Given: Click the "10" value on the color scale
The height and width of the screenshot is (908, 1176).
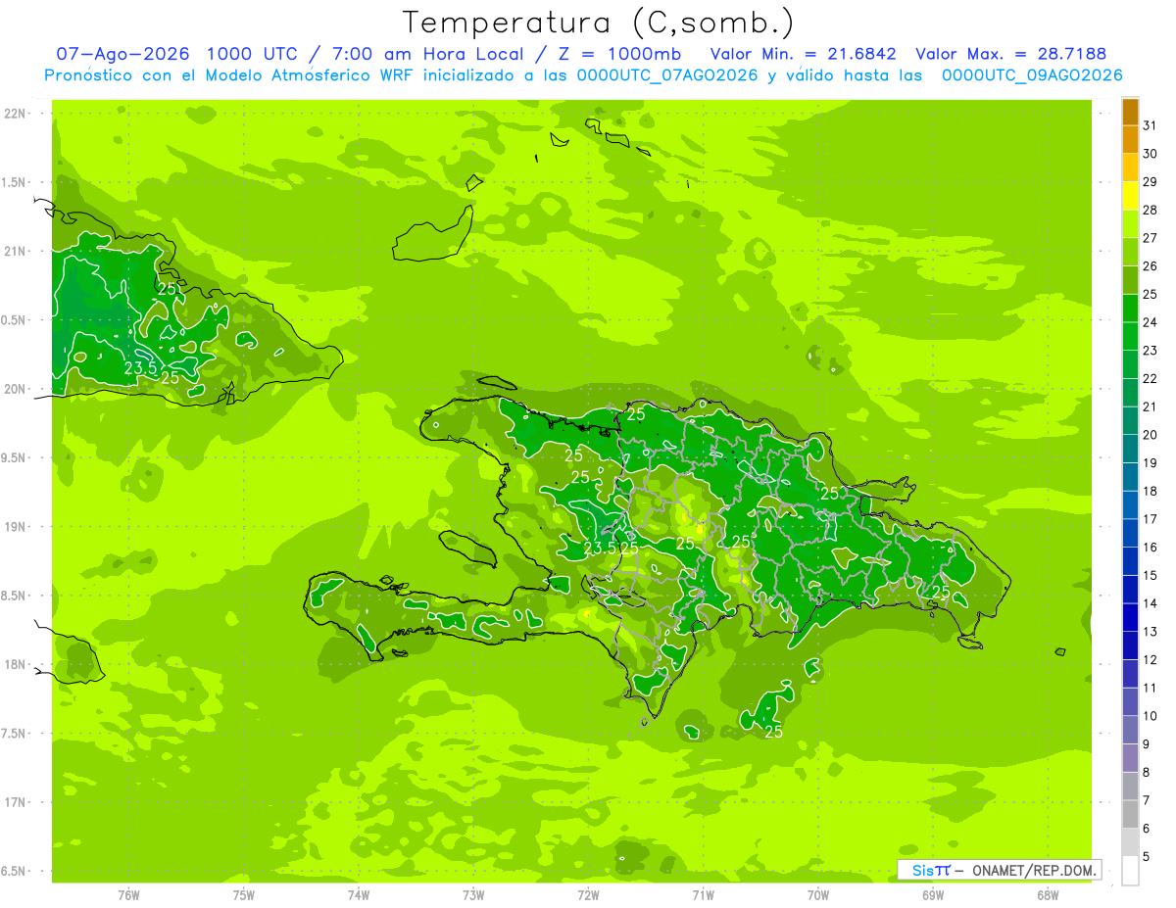Looking at the screenshot, I should pos(1151,716).
